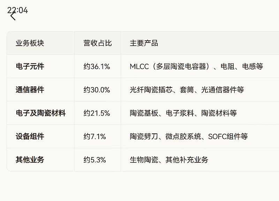Click the 电子及陶瓷材料 row label

pyautogui.click(x=40, y=113)
